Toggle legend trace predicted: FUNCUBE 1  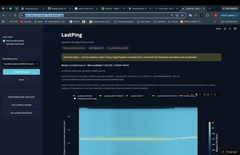[x=82, y=96]
